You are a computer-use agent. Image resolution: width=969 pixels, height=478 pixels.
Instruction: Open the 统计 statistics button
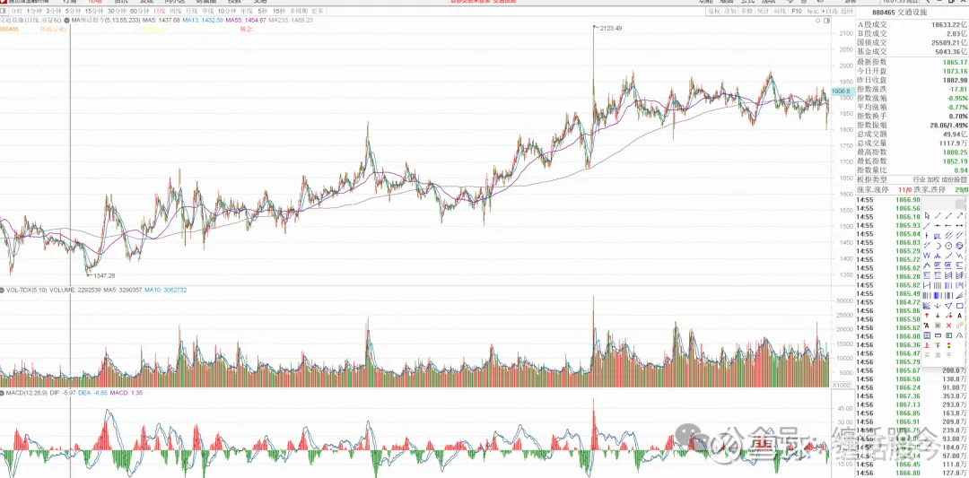[763, 11]
